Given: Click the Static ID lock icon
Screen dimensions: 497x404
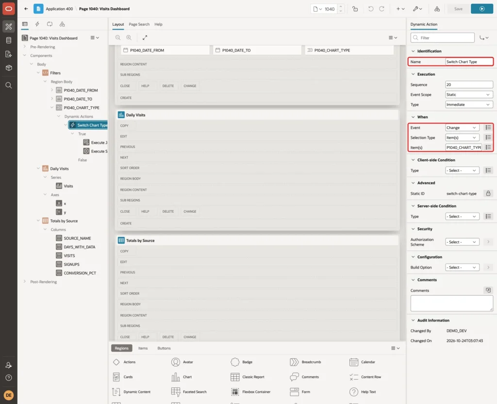Looking at the screenshot, I should (x=488, y=193).
